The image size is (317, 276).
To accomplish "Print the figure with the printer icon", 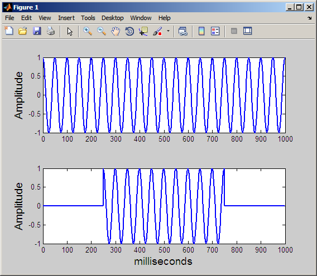I will 51,31.
